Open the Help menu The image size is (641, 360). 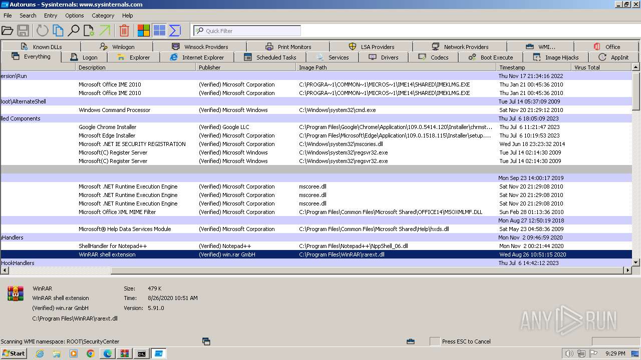(x=128, y=15)
